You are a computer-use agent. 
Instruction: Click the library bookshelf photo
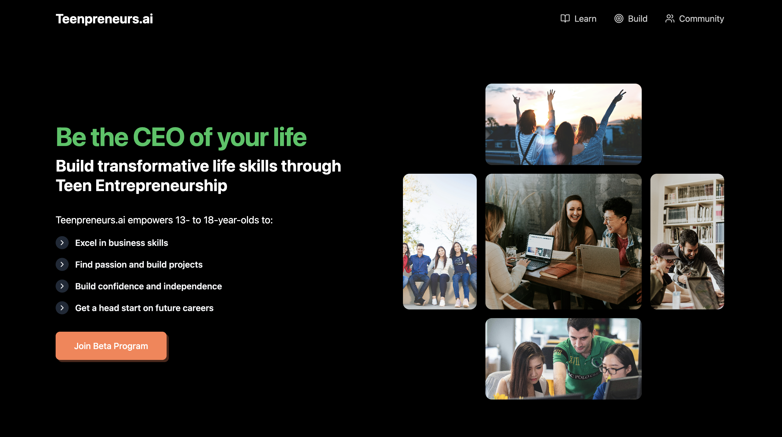[687, 241]
